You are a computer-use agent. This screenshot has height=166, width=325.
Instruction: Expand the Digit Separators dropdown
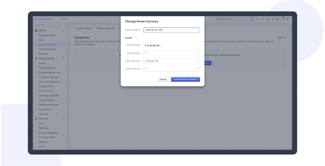(171, 61)
